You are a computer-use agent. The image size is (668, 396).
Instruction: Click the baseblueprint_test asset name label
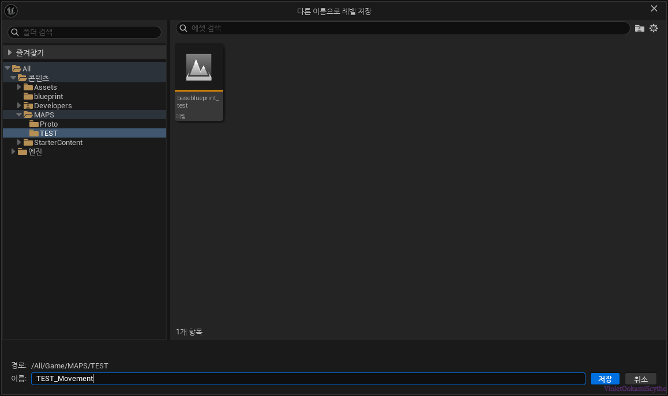point(198,101)
